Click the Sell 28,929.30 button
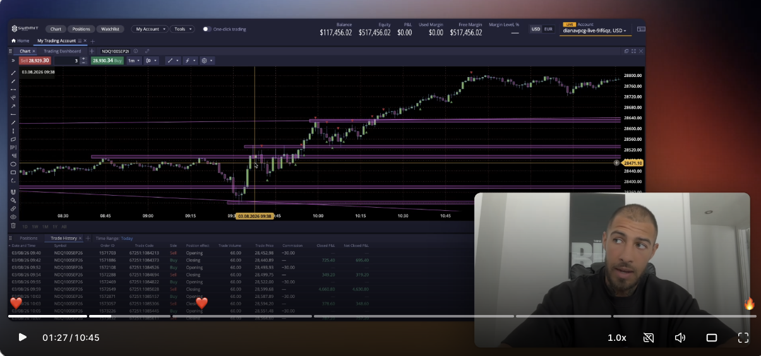761x356 pixels. tap(33, 61)
